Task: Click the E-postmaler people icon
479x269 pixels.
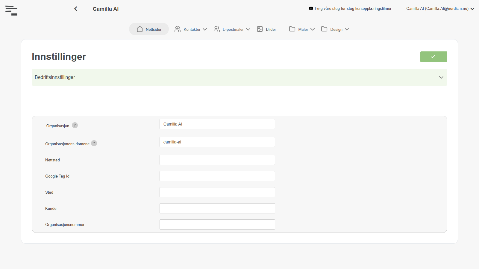Action: pyautogui.click(x=217, y=29)
